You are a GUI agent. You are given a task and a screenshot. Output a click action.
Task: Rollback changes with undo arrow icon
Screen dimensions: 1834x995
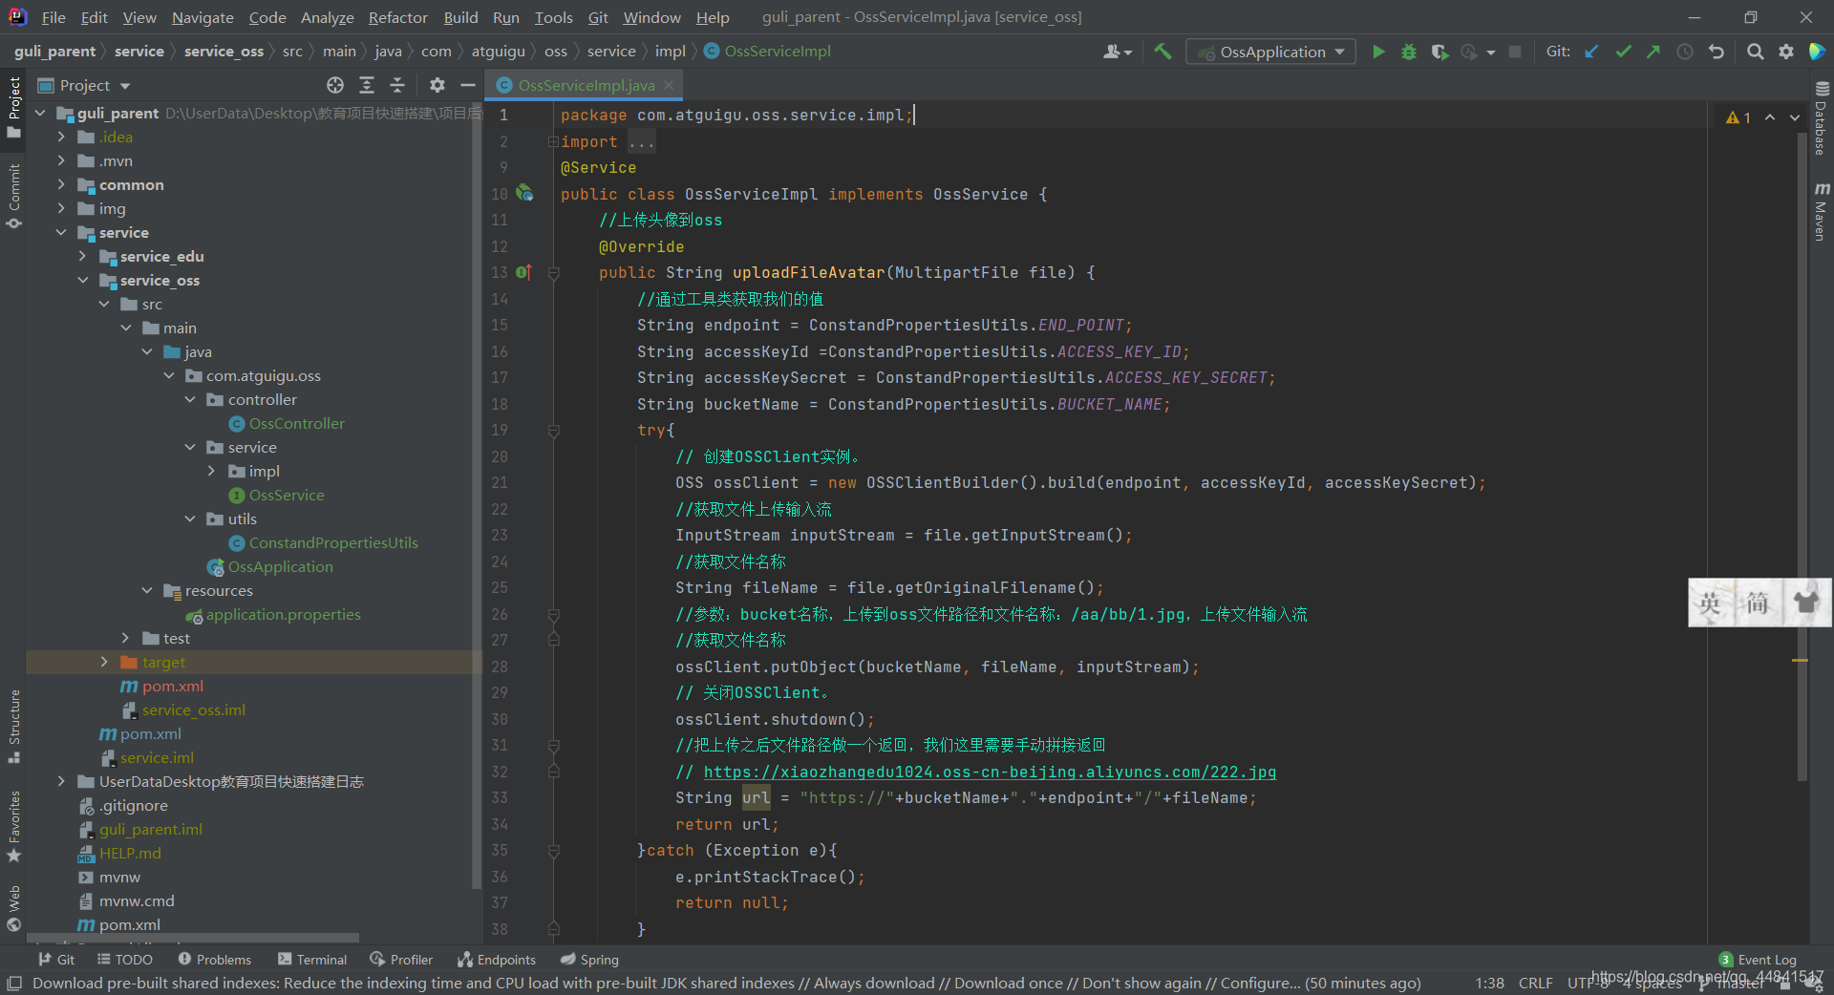1717,52
